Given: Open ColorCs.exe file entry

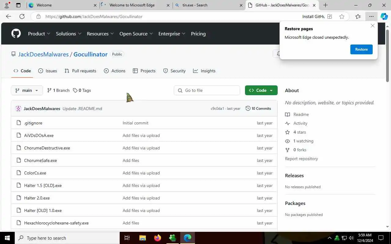Looking at the screenshot, I should [x=35, y=173].
